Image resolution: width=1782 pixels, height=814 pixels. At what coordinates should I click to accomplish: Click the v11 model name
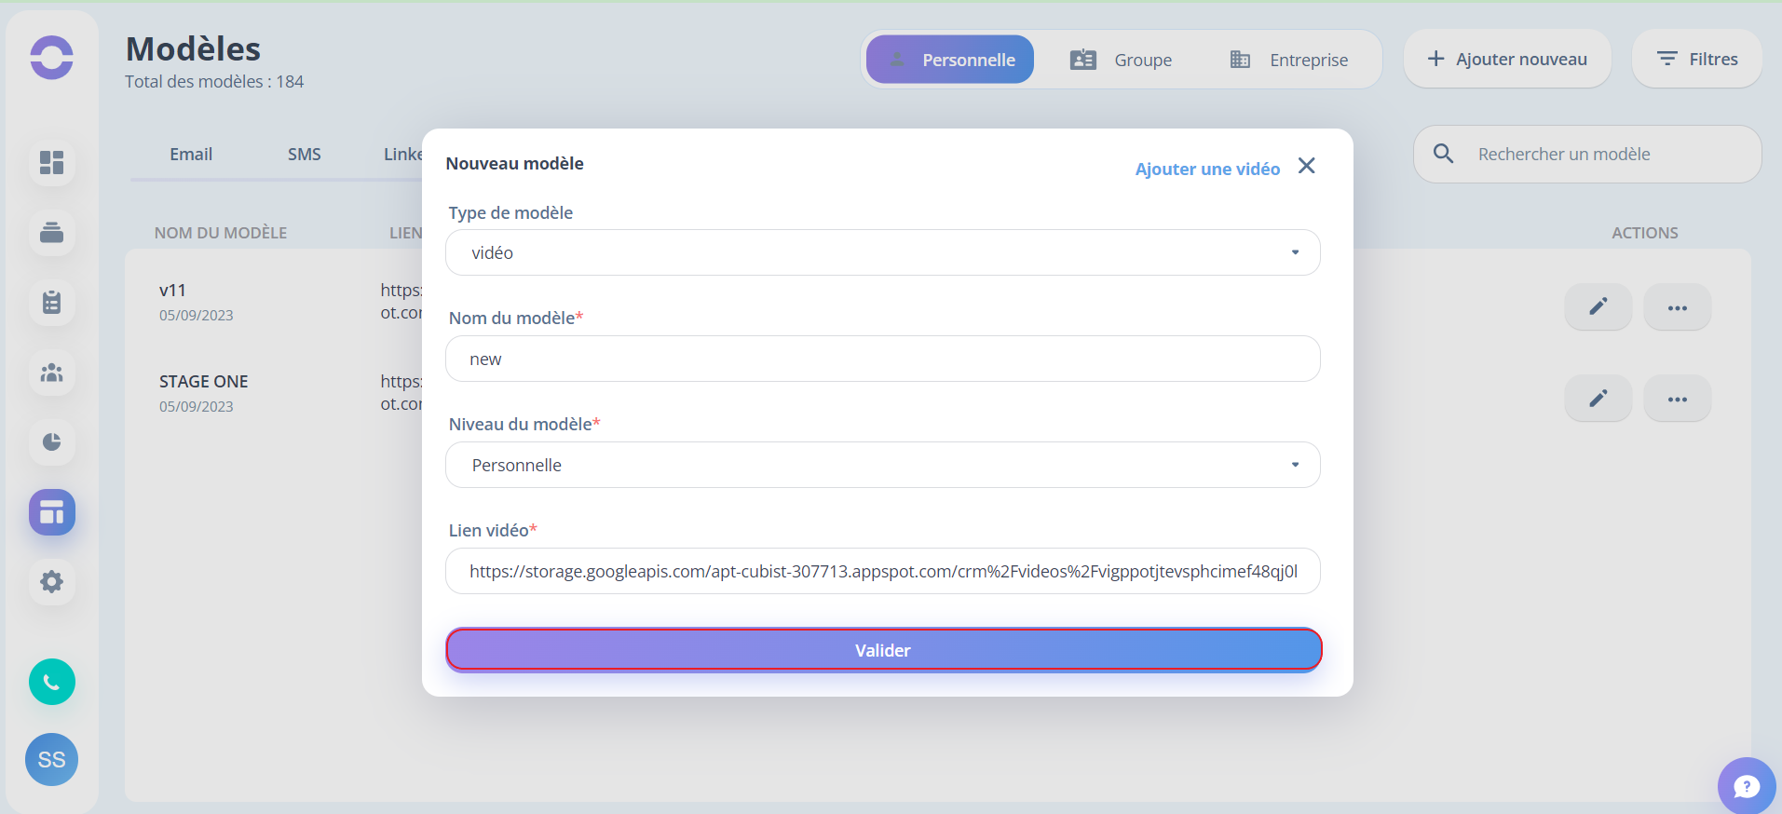172,291
